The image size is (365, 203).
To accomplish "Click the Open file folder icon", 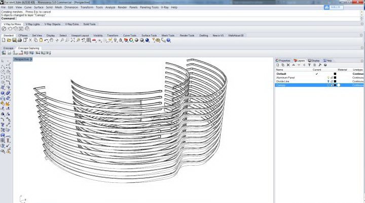I will (x=9, y=40).
